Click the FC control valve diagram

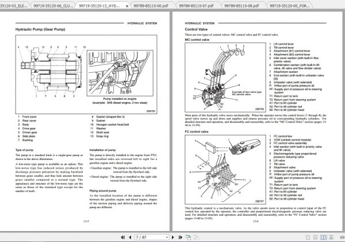click(225, 170)
